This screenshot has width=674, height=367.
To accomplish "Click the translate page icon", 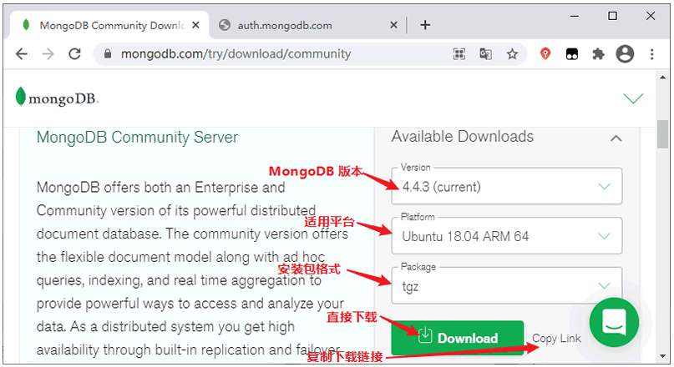I will [x=486, y=54].
